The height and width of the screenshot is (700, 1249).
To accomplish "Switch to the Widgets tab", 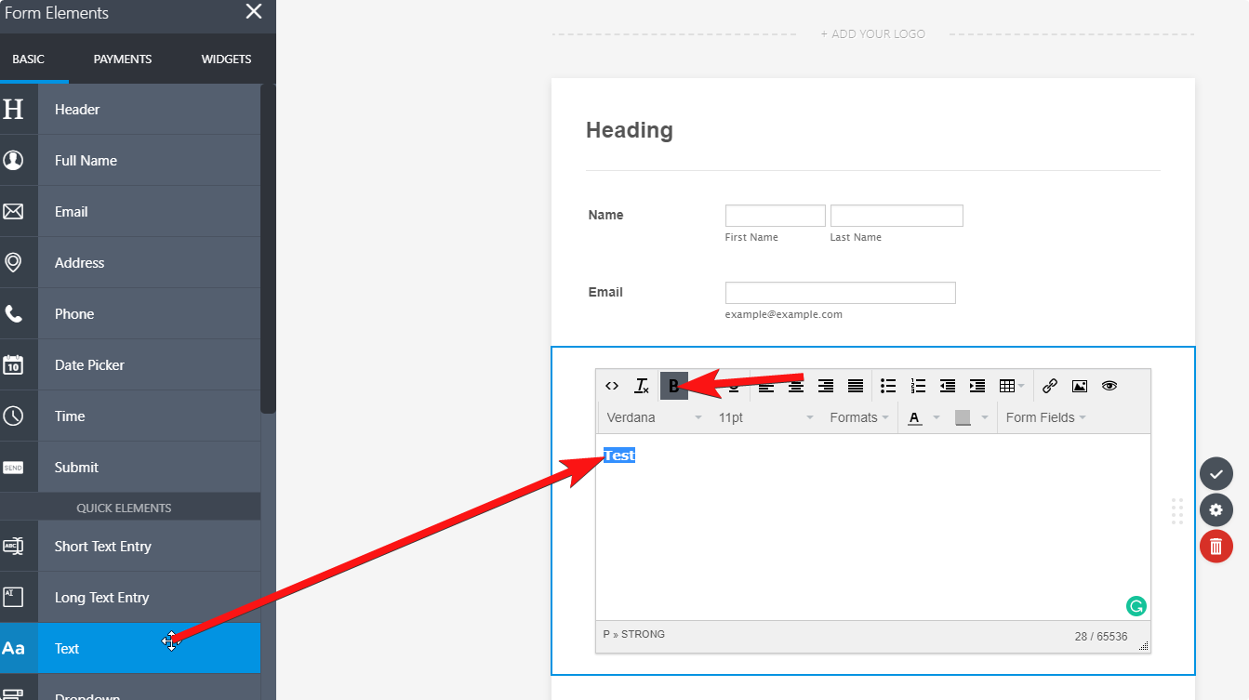I will pos(226,59).
